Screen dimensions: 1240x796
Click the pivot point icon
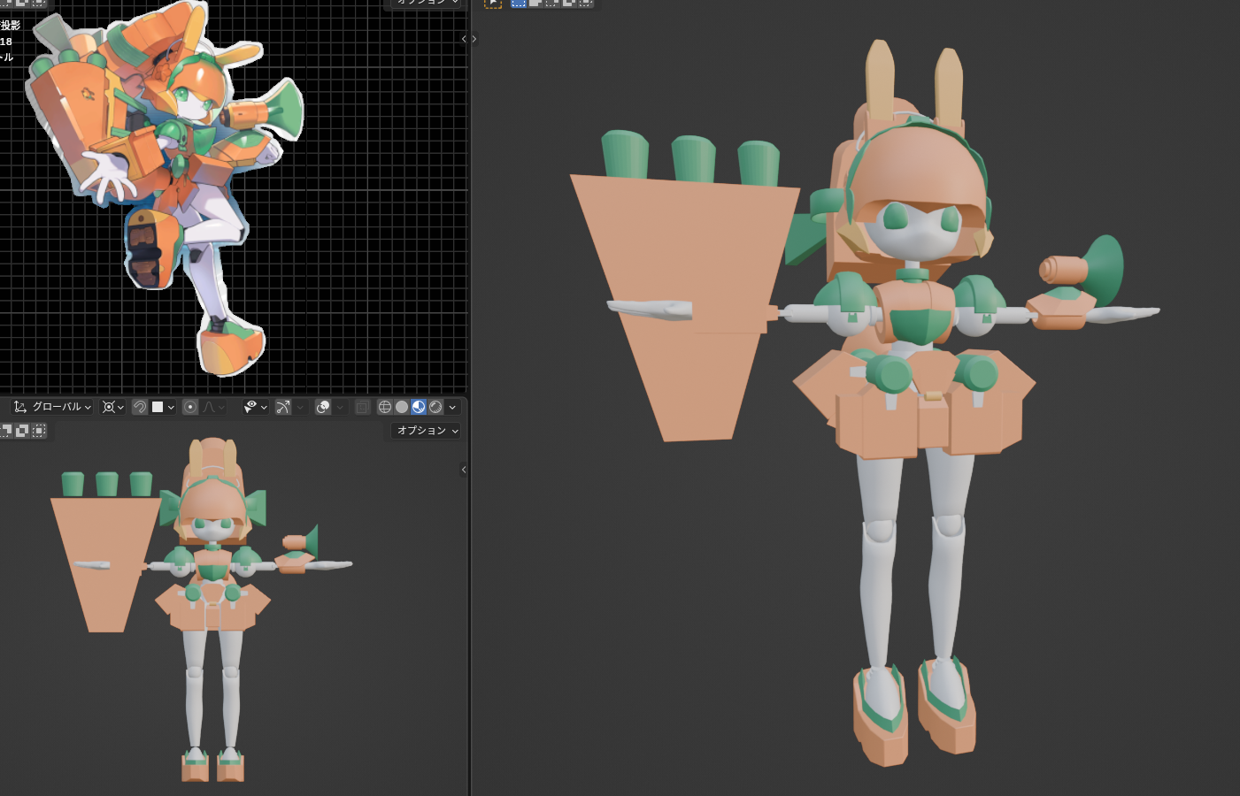click(109, 407)
